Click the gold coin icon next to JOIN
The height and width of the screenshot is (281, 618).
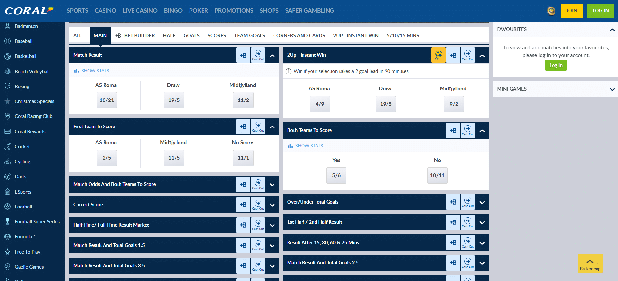[551, 11]
